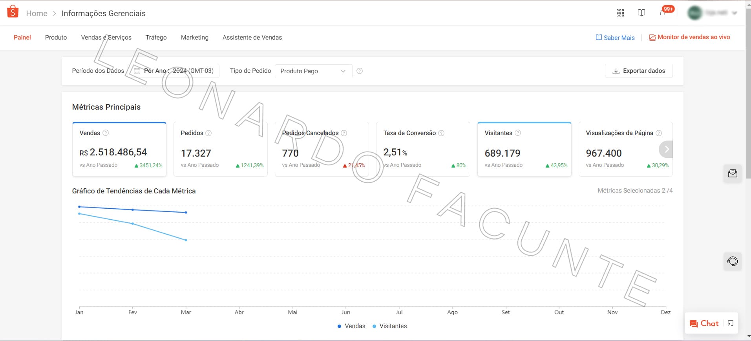Click the Vendas legend color dot
This screenshot has height=341, width=751.
click(339, 326)
